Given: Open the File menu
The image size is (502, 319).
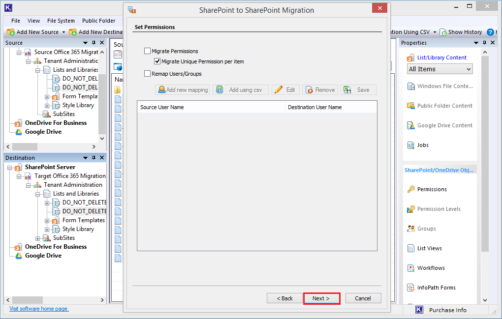Looking at the screenshot, I should (x=16, y=21).
